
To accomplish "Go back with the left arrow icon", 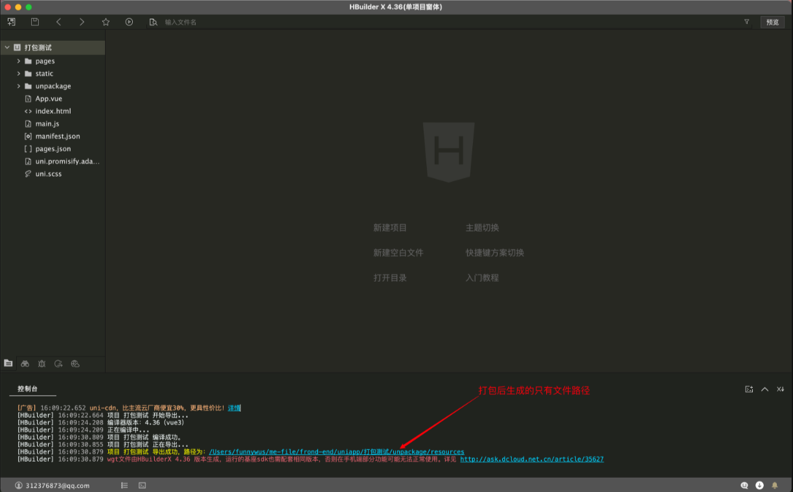I will click(58, 22).
